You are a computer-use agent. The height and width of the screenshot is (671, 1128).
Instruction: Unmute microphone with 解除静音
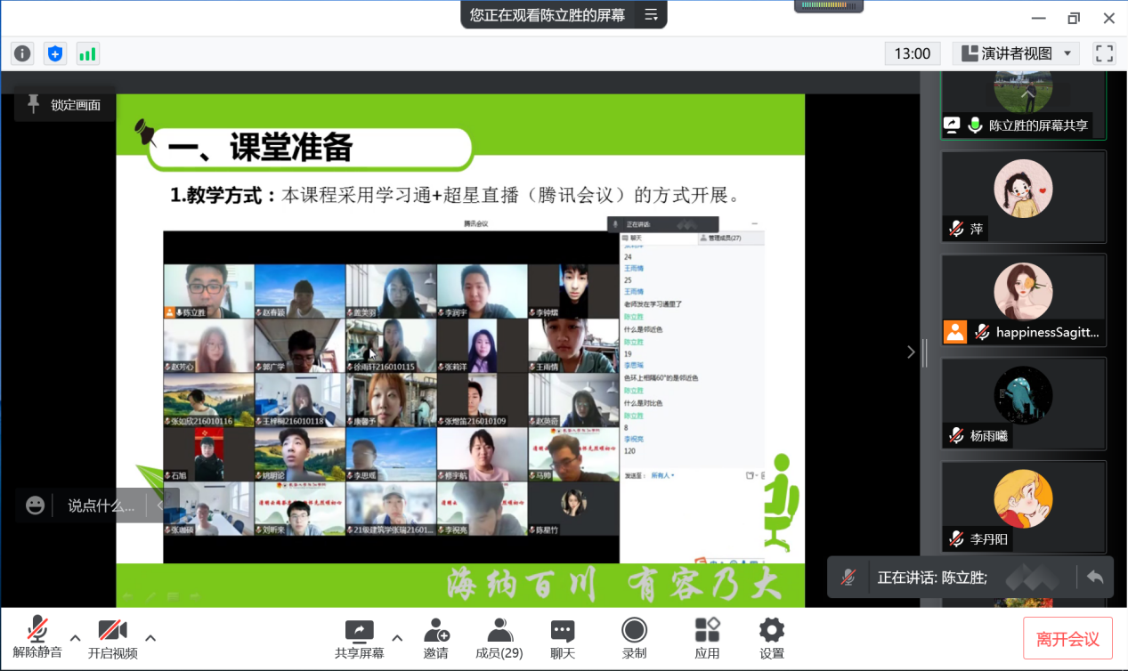[x=37, y=638]
